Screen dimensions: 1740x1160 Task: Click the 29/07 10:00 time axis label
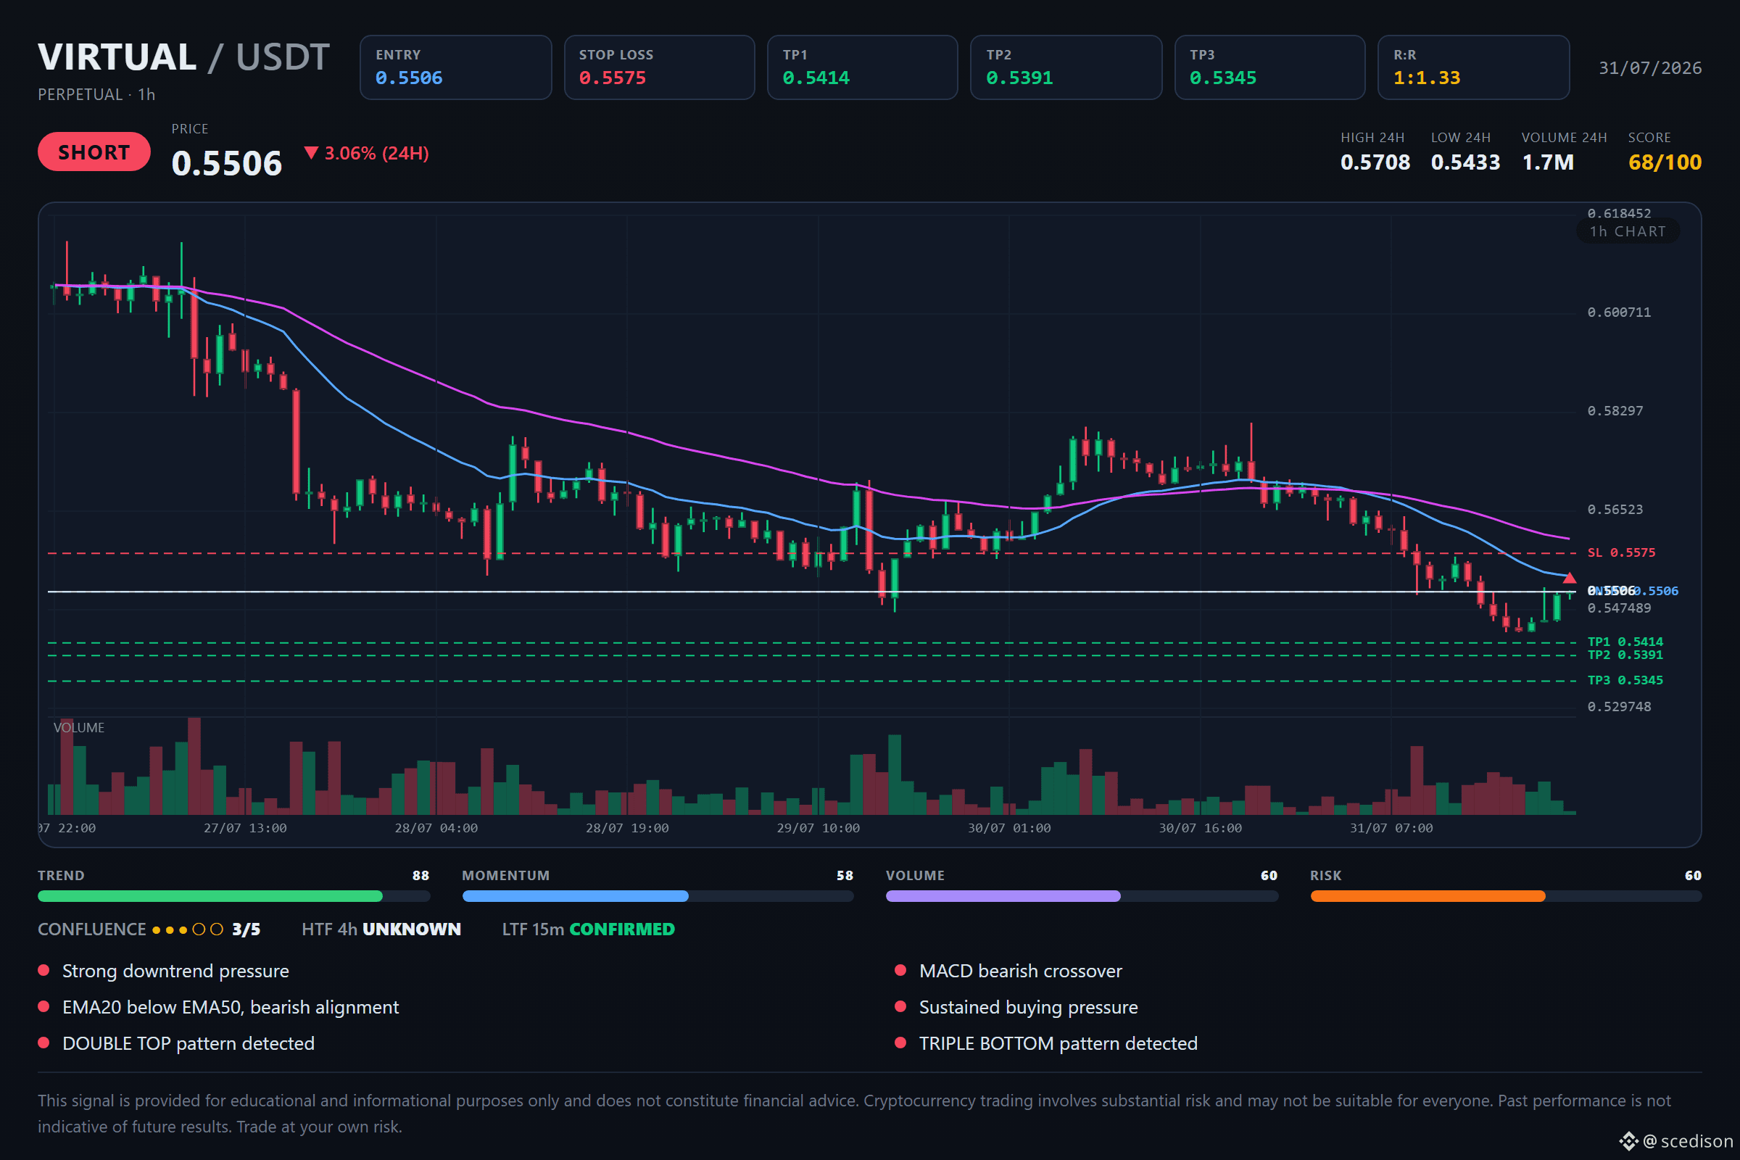(819, 829)
